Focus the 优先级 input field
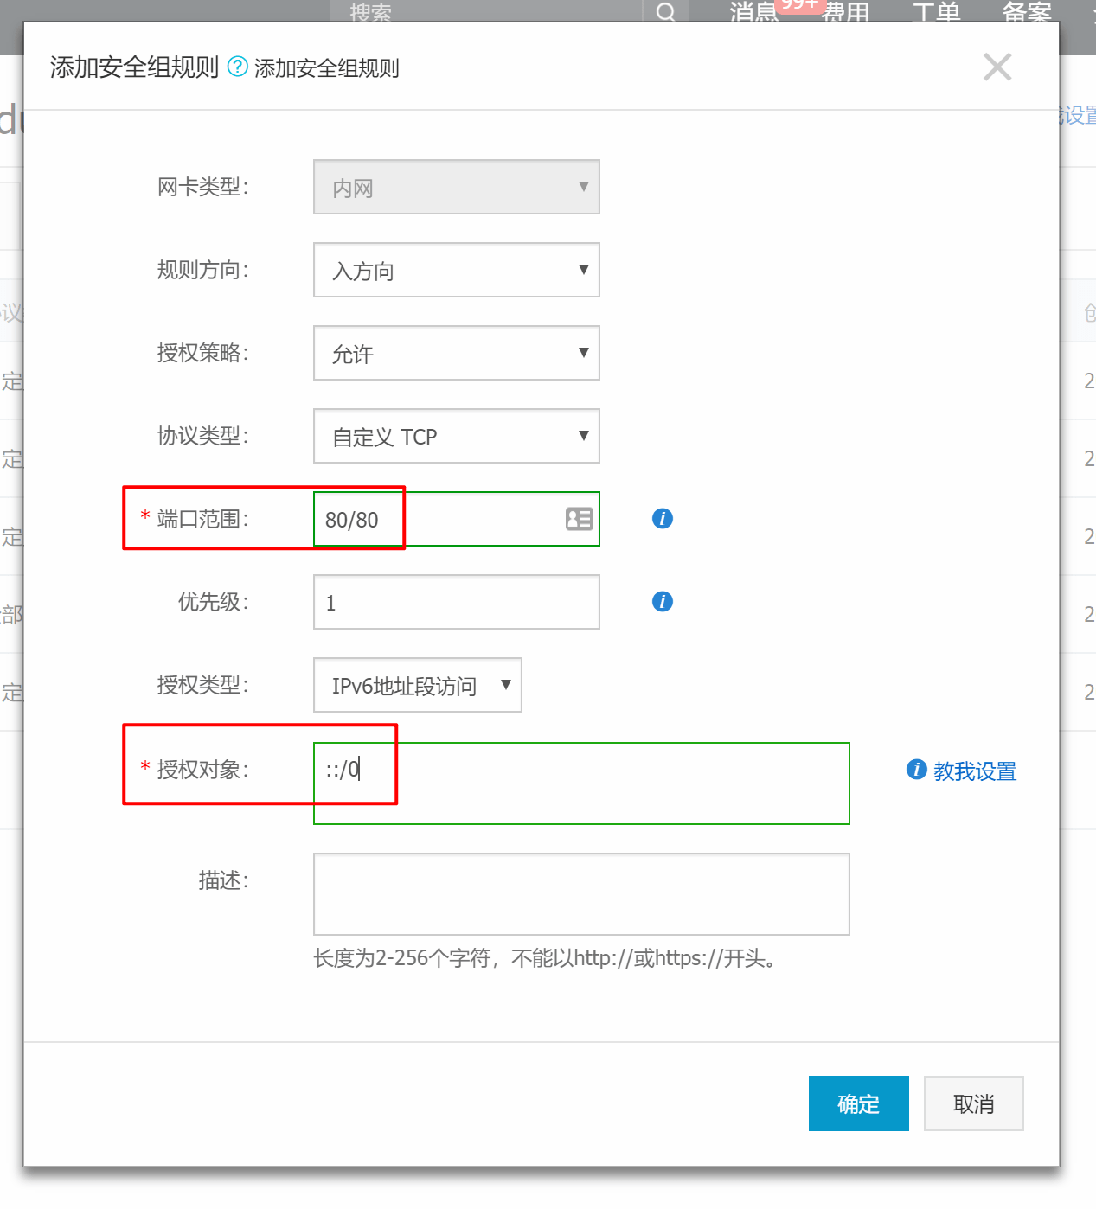 coord(457,602)
